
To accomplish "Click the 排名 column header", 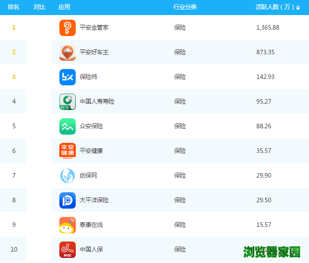I will (14, 7).
